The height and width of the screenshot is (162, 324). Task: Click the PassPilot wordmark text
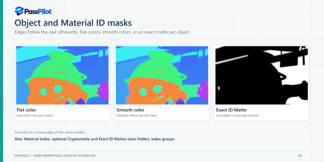pyautogui.click(x=38, y=11)
